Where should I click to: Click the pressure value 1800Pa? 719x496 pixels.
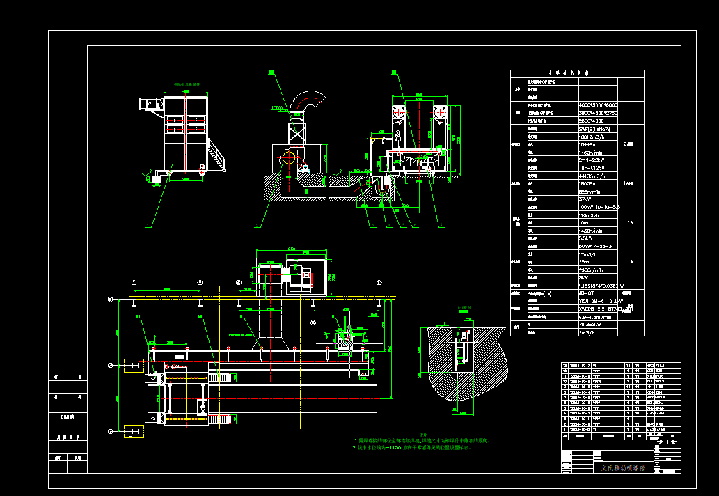(x=588, y=183)
